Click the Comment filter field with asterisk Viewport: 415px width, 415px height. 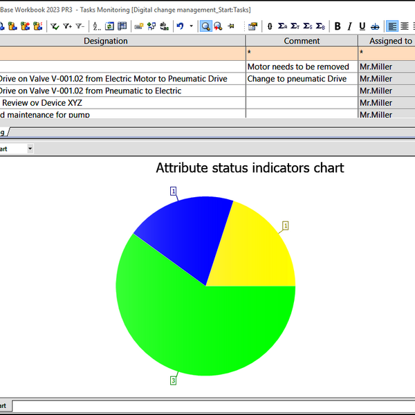(302, 53)
